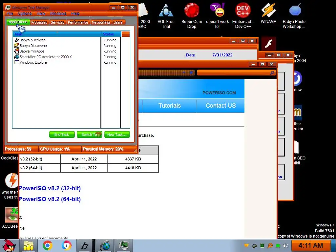Click the Switch To button
This screenshot has width=336, height=252.
click(x=89, y=134)
